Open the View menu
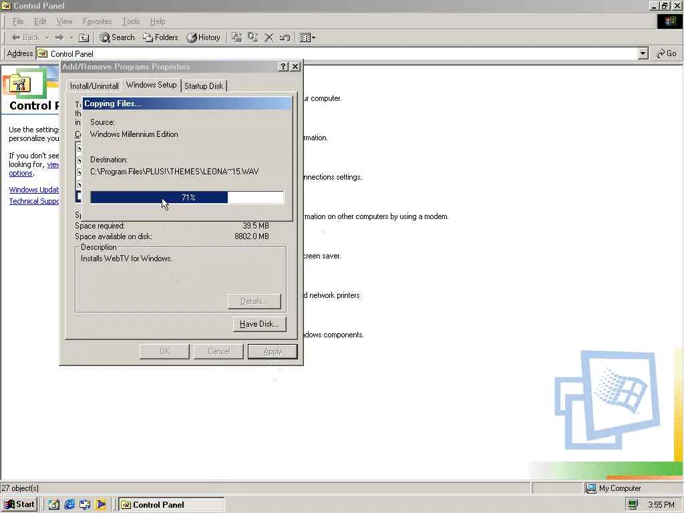 pos(64,21)
